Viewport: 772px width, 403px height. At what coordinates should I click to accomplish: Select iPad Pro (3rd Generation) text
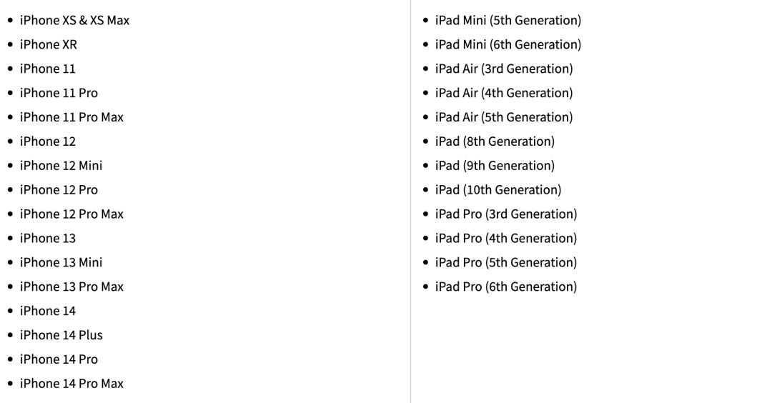[505, 214]
